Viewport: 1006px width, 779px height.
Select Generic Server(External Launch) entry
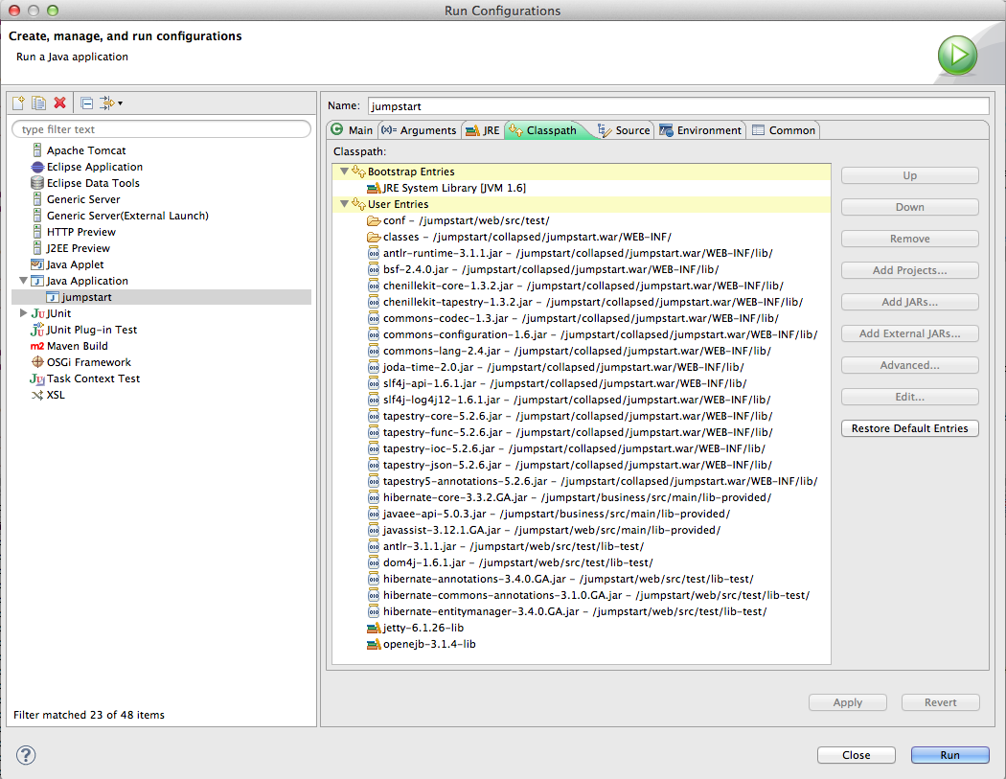(127, 216)
